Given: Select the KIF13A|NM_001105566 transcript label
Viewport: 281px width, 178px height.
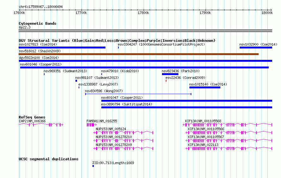Looking at the screenshot, I should pyautogui.click(x=206, y=129).
